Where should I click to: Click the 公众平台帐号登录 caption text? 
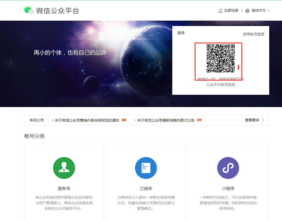tap(221, 85)
